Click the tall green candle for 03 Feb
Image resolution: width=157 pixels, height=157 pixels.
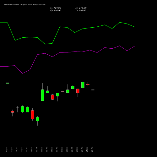43,95
